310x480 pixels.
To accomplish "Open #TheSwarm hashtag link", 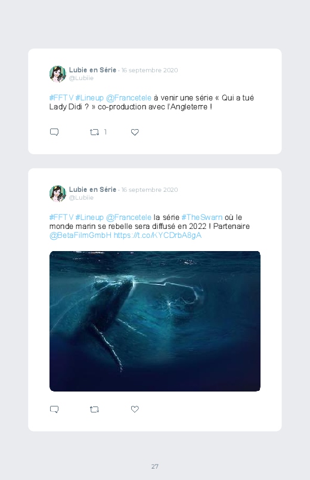I will pos(202,218).
